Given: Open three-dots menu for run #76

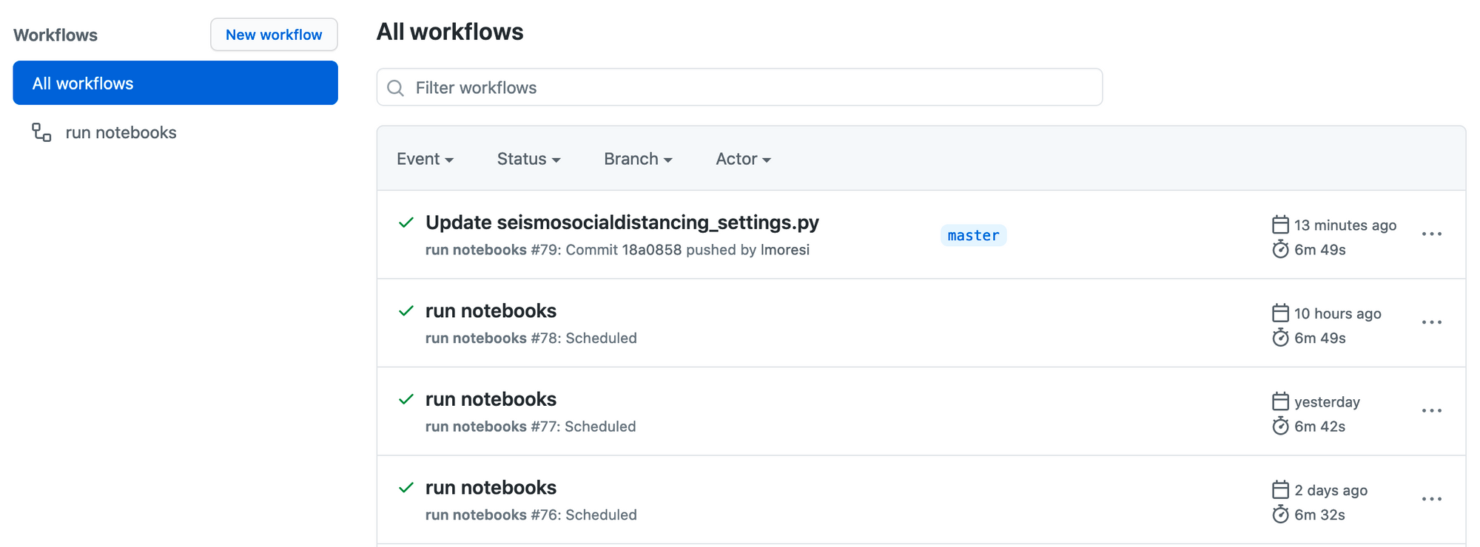Looking at the screenshot, I should (x=1431, y=500).
